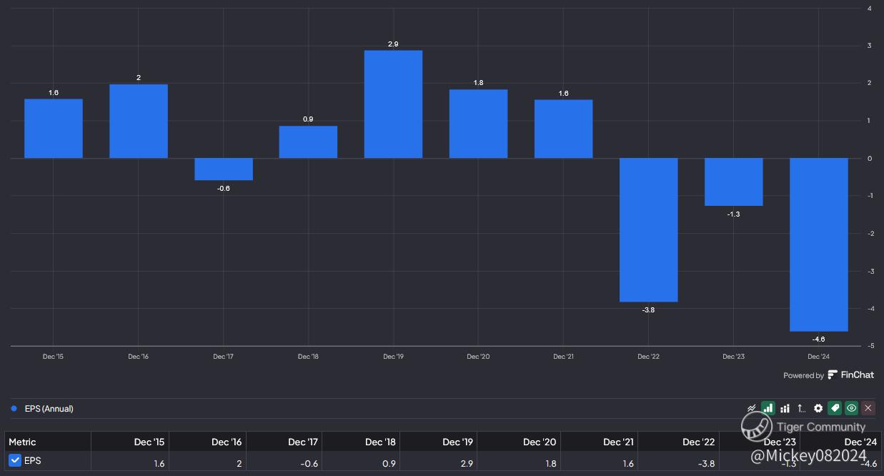The height and width of the screenshot is (476, 884).
Task: Click the Dec '19 bar valued 2.9
Action: pyautogui.click(x=393, y=104)
